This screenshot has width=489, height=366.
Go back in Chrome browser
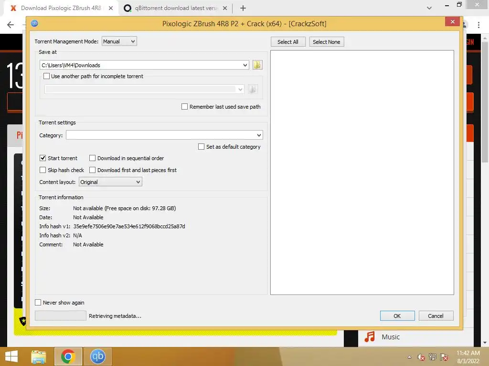point(11,25)
